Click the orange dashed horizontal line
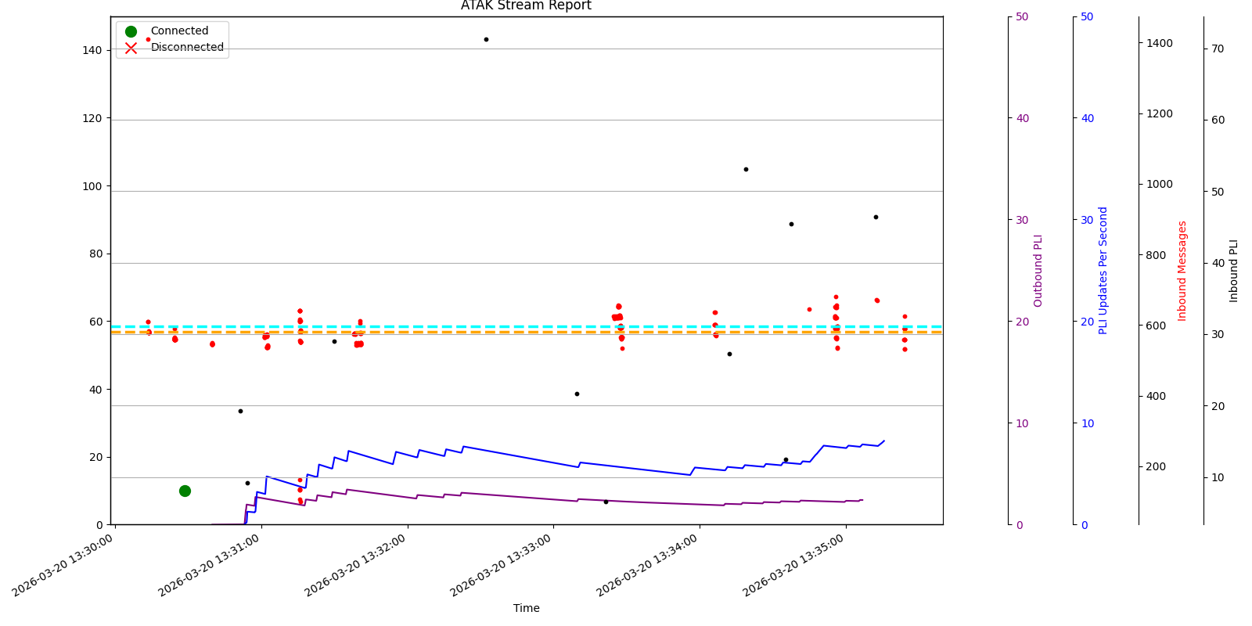Screen dimensions: 1252x626 [509, 333]
